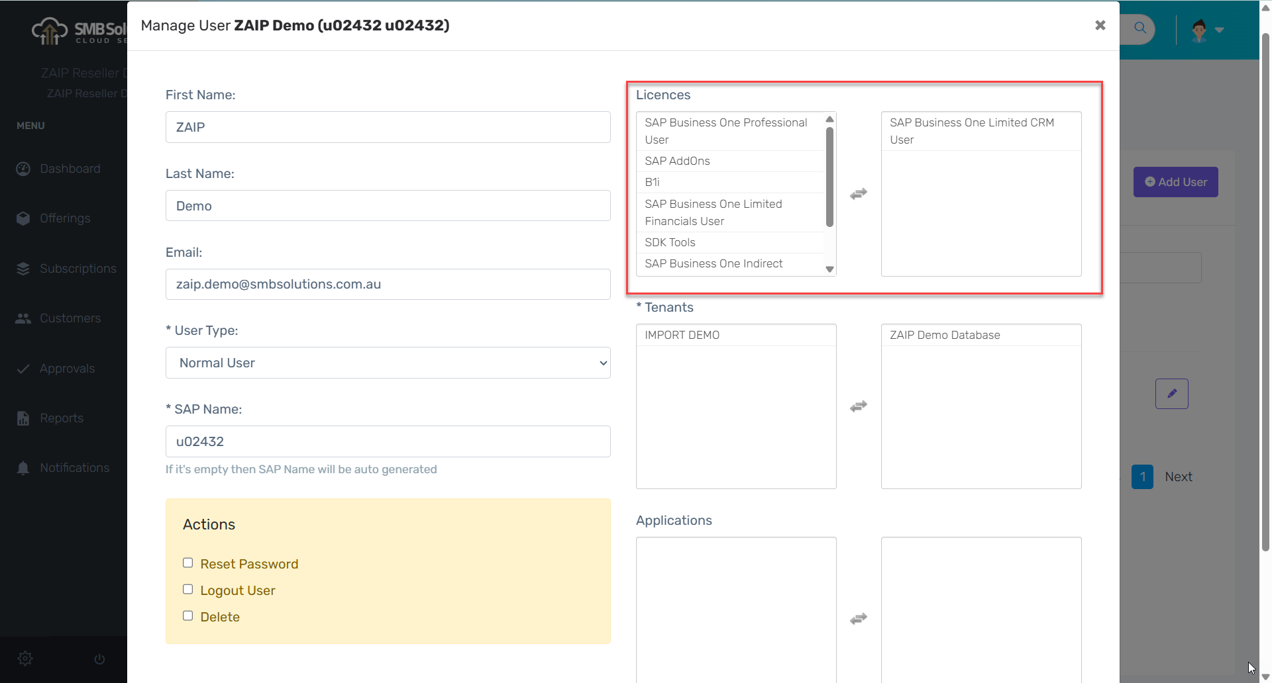The width and height of the screenshot is (1272, 683).
Task: Check the Delete action checkbox
Action: pos(188,616)
